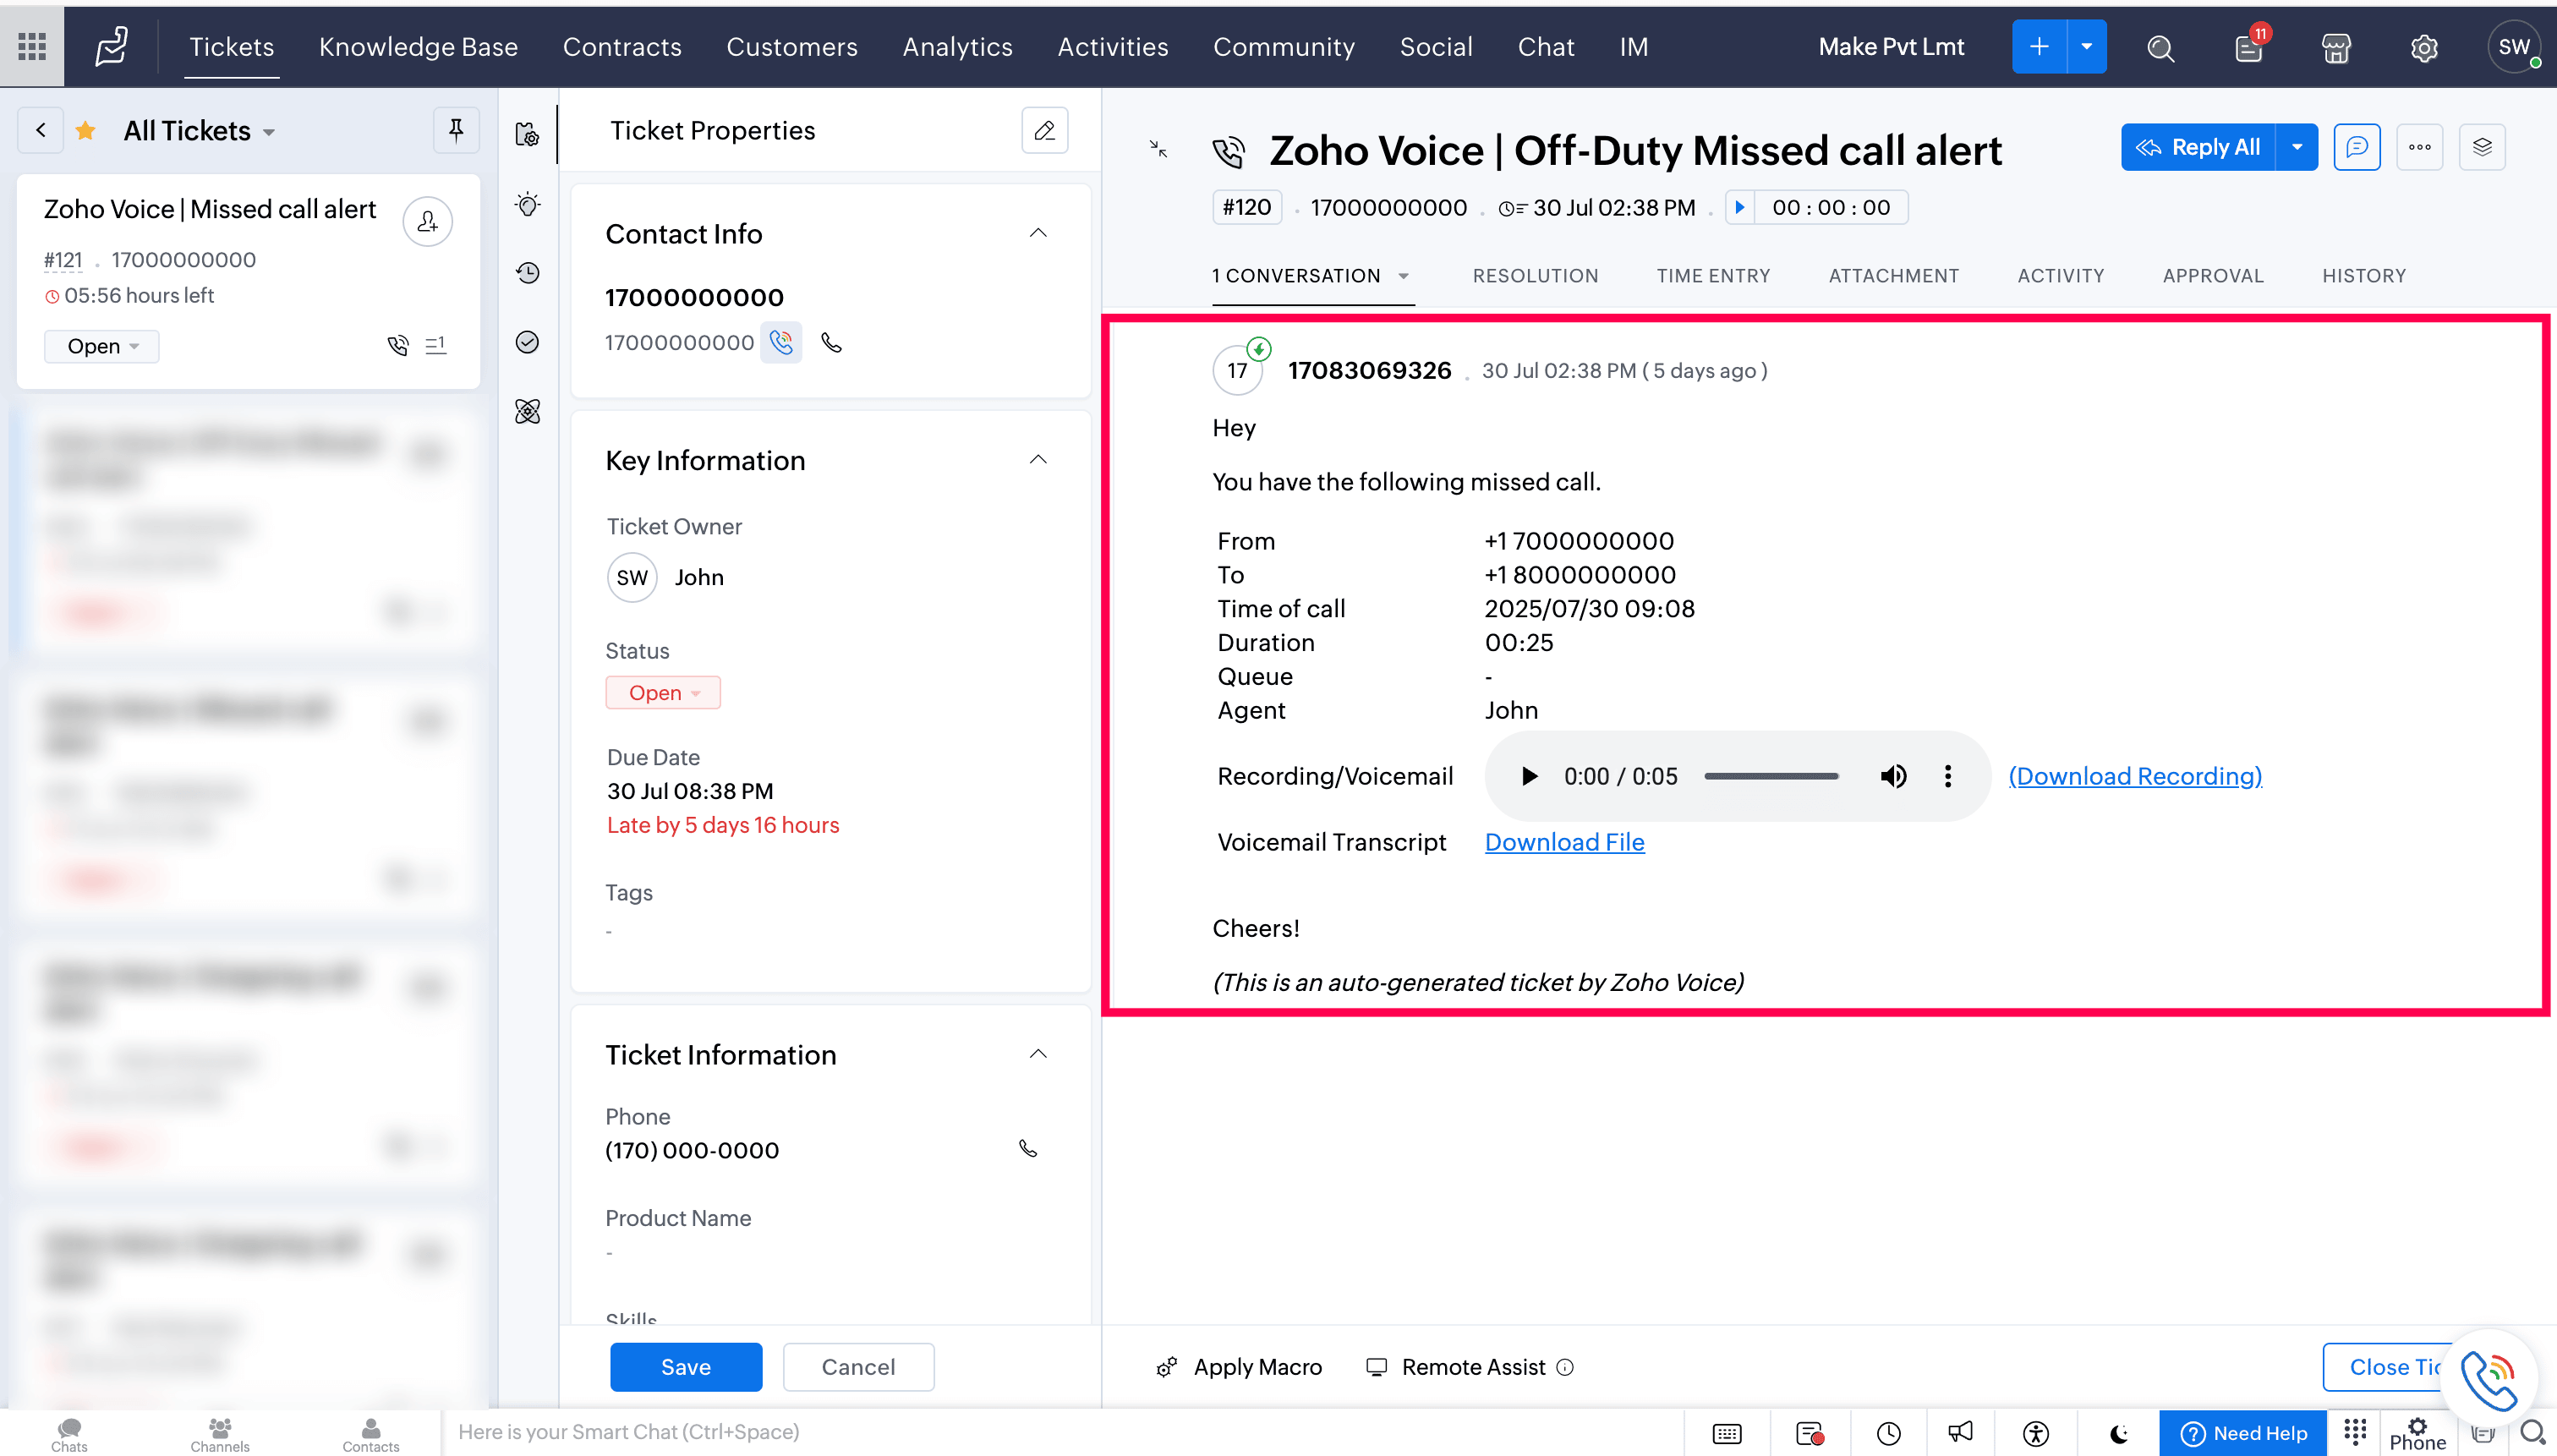Start the ticket timer play button

tap(1740, 208)
